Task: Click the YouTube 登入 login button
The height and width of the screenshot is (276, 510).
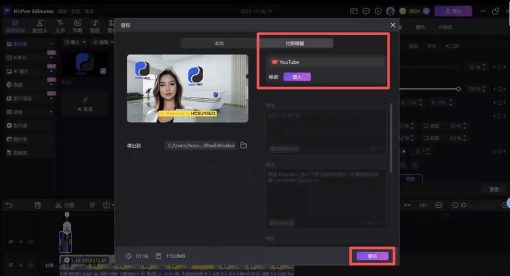Action: click(297, 77)
